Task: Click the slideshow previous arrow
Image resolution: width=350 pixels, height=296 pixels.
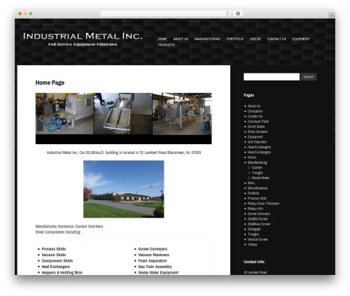Action: 40,119
